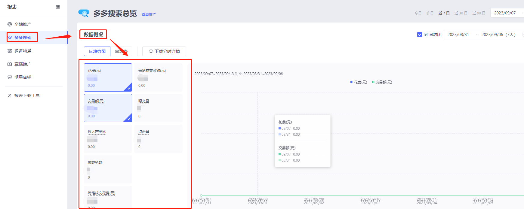Click the download cloud icon in 下载分时详情
The width and height of the screenshot is (524, 209).
point(151,52)
